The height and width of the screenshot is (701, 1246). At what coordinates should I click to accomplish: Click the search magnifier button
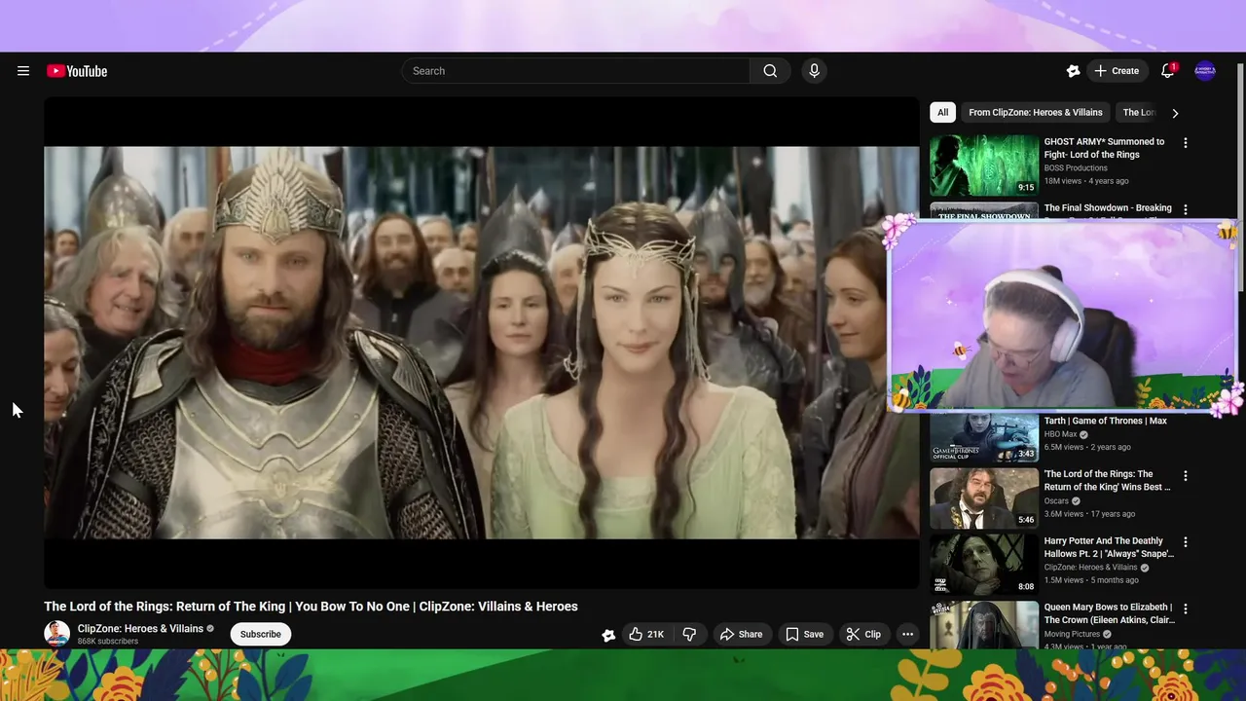(x=770, y=71)
